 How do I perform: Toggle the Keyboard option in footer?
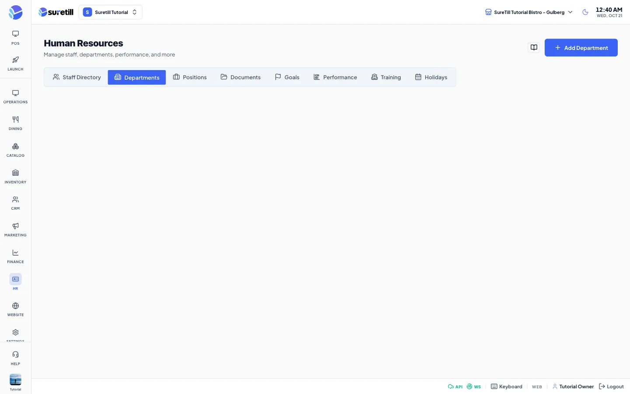(507, 387)
